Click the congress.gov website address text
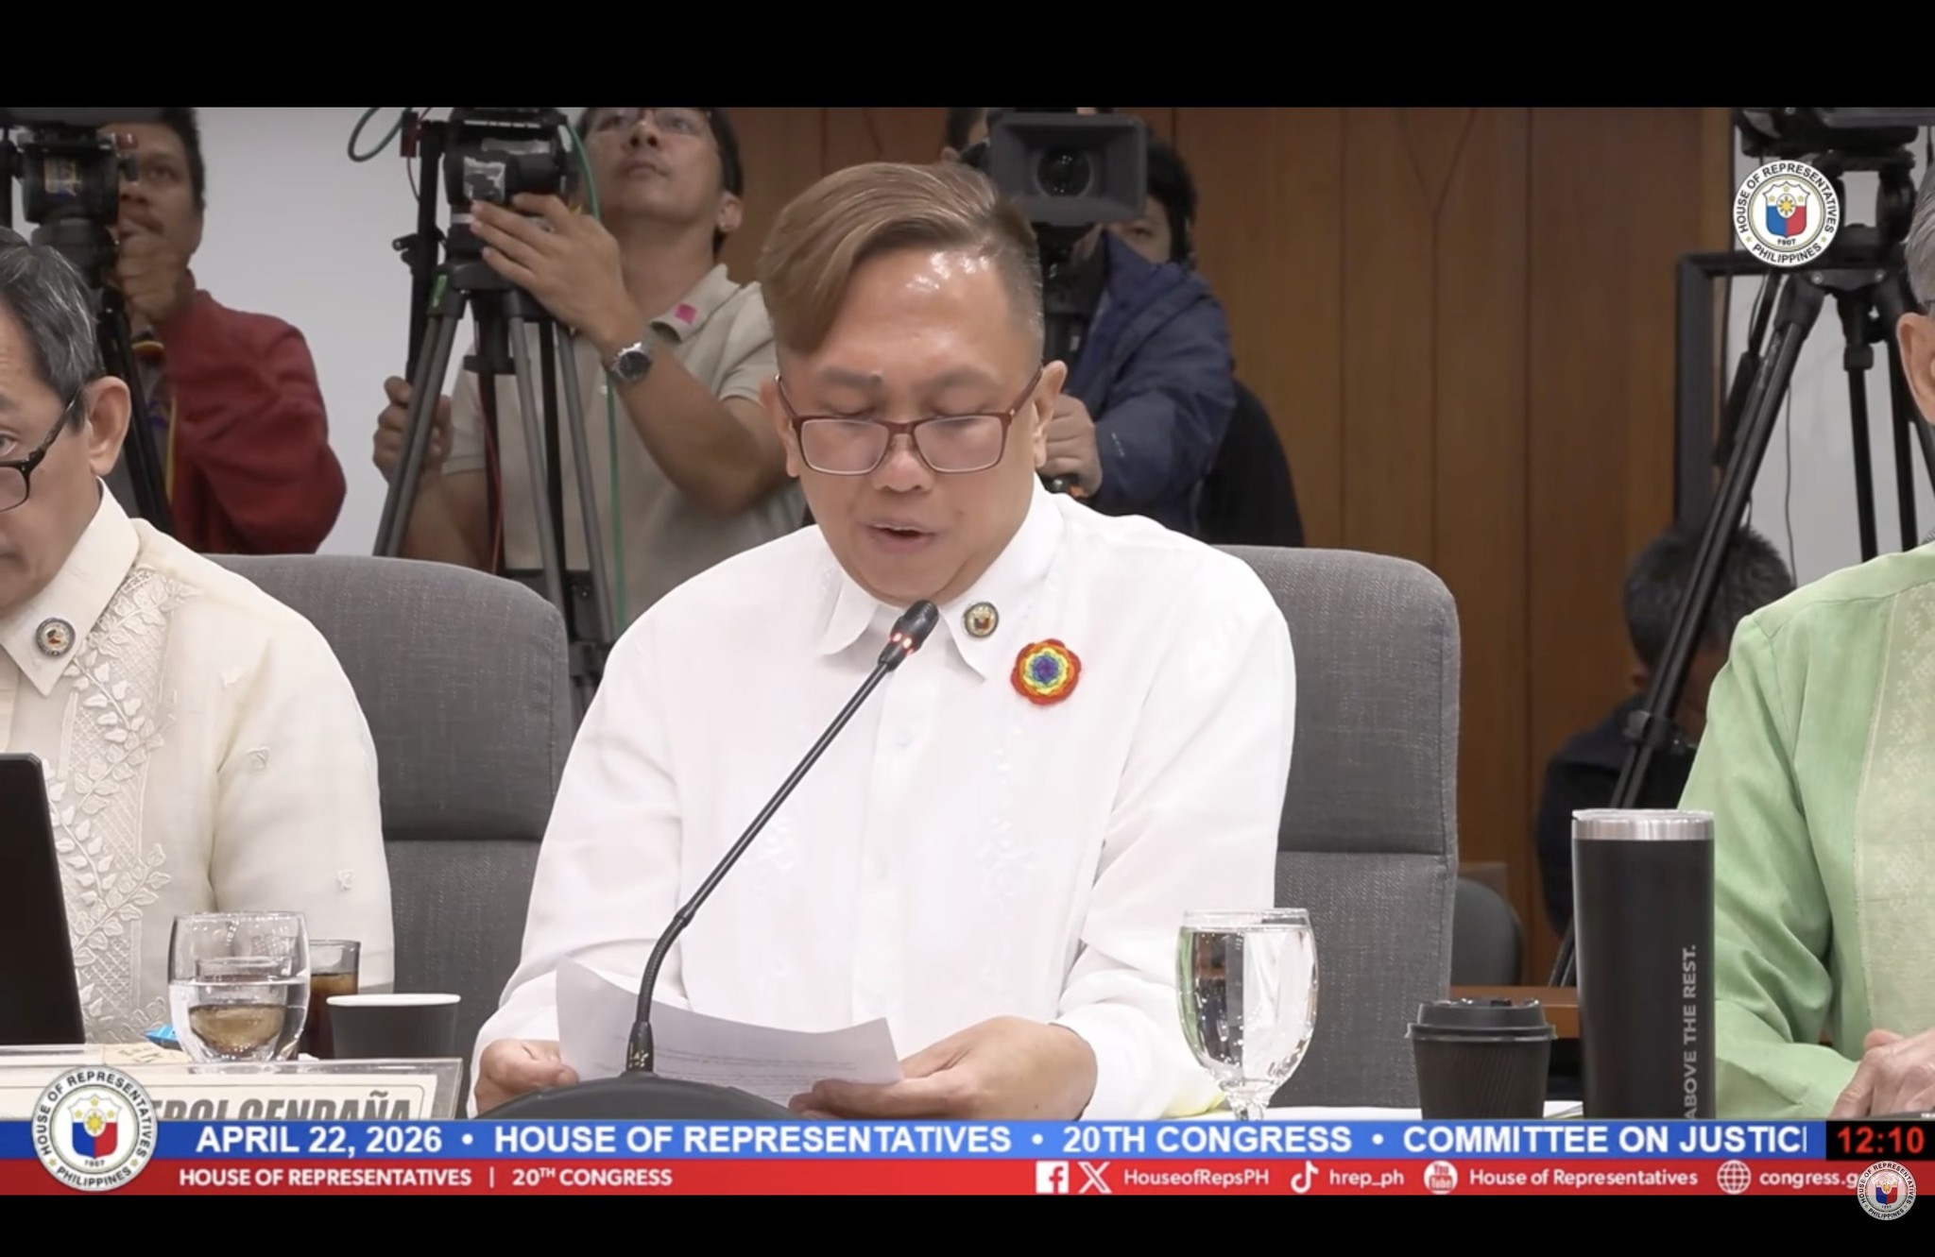The height and width of the screenshot is (1257, 1935). coord(1805,1178)
